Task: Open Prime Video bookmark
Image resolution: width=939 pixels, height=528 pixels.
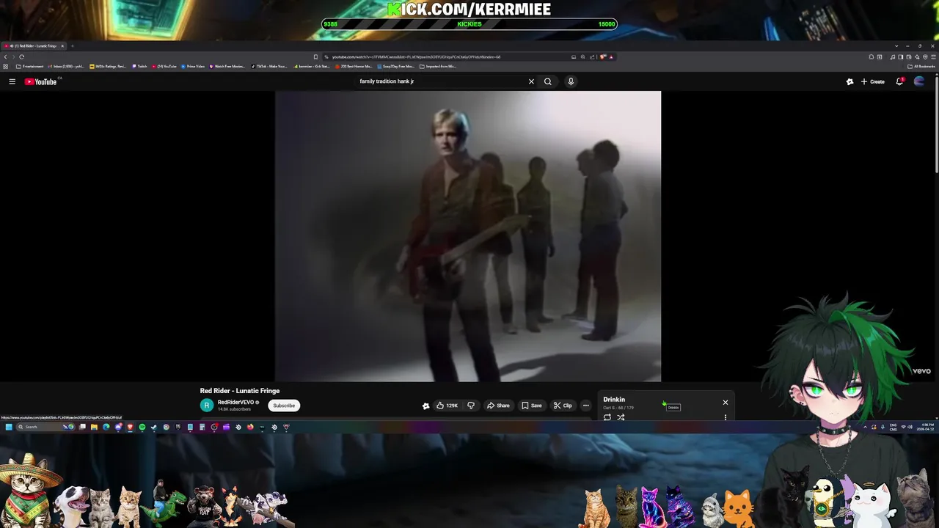Action: point(193,66)
